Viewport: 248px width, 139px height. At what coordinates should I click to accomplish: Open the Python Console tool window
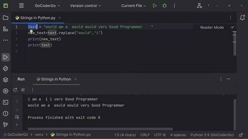5,68
